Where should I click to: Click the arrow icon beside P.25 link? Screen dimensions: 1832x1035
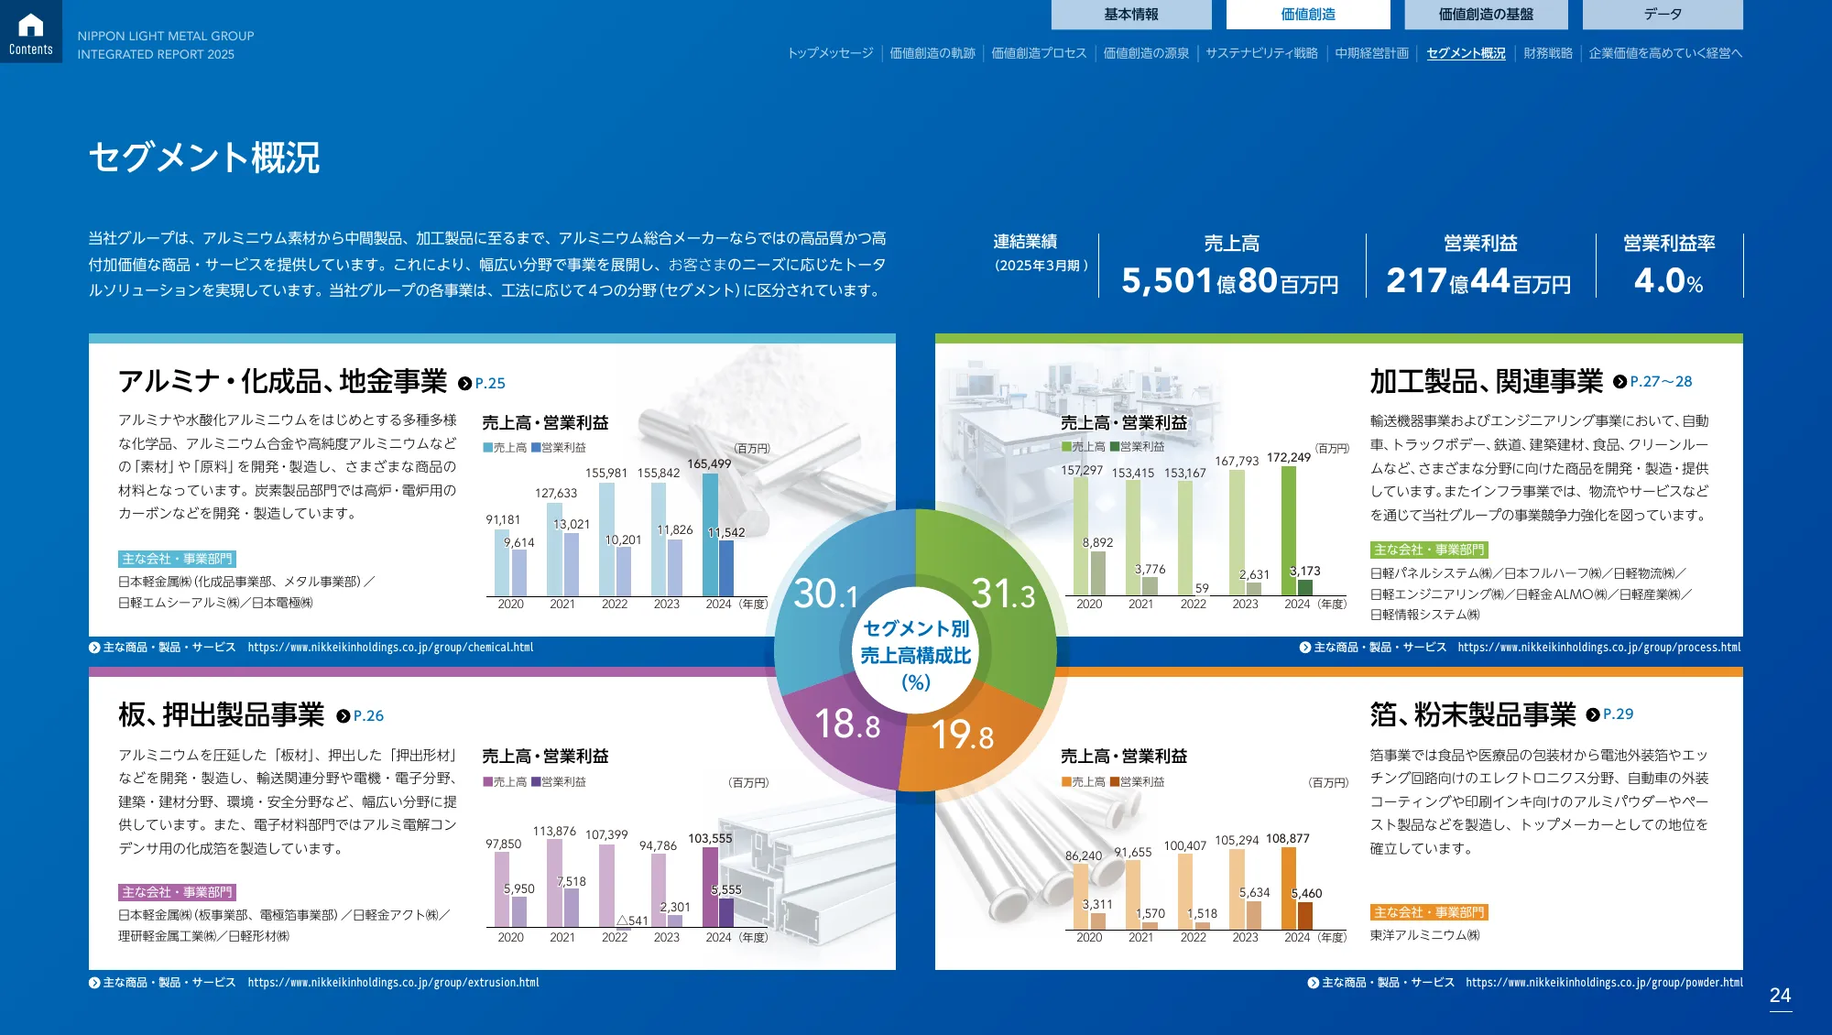pyautogui.click(x=465, y=384)
